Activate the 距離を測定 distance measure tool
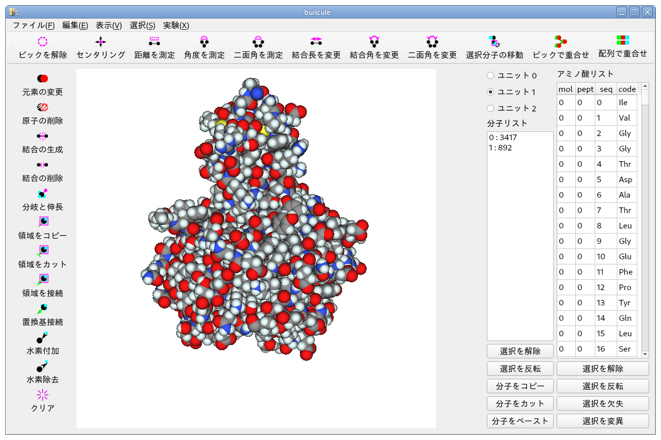 click(154, 42)
